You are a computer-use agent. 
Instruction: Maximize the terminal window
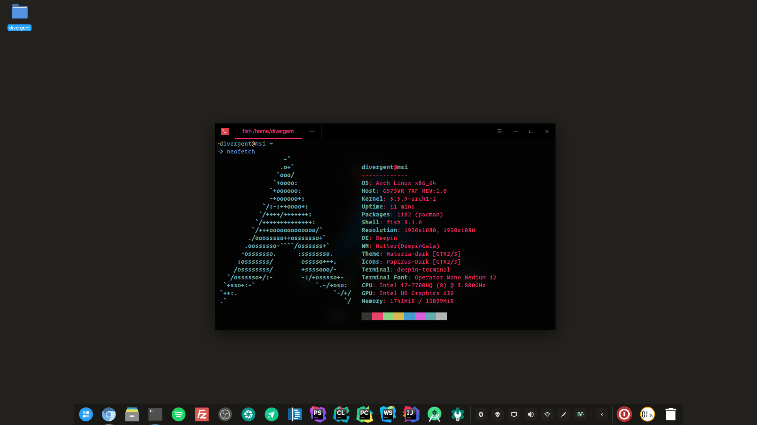pyautogui.click(x=531, y=131)
